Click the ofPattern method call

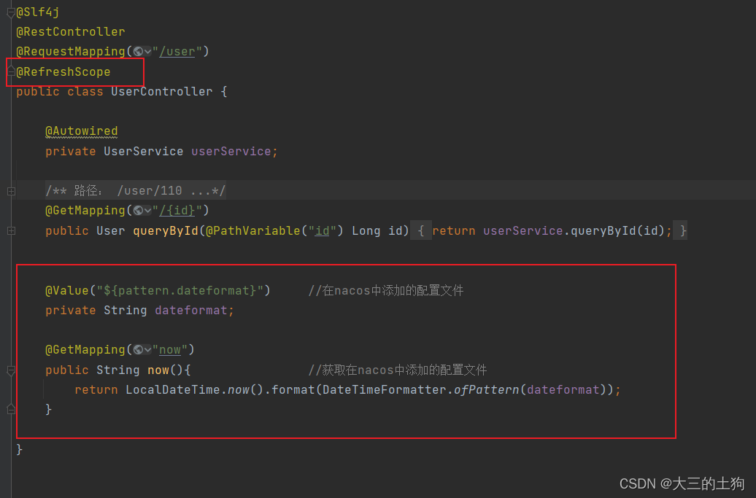coord(486,389)
